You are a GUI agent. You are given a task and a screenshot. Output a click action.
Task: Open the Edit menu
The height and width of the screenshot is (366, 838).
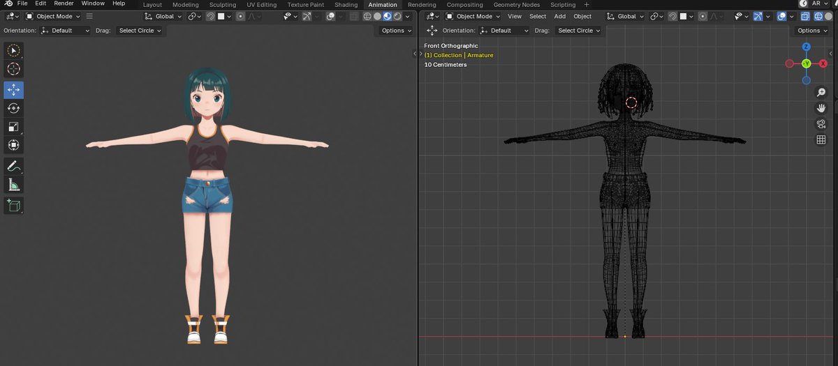click(41, 3)
